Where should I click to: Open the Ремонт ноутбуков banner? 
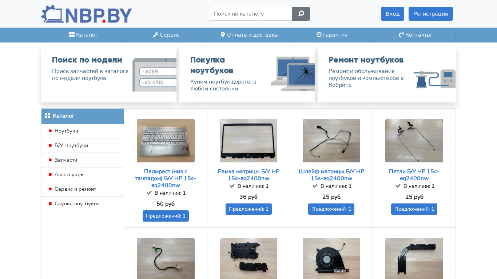387,75
